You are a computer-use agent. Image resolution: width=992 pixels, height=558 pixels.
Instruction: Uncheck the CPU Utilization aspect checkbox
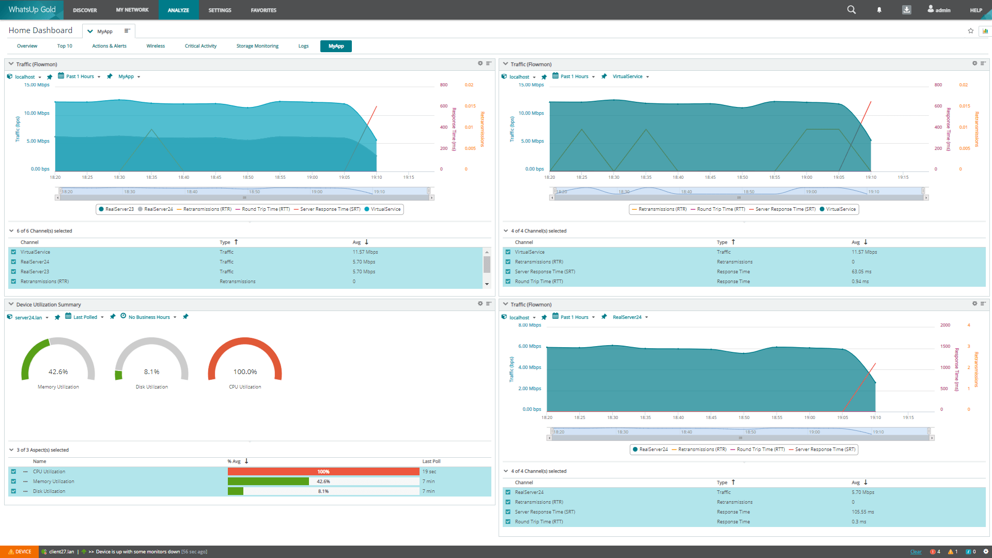13,472
